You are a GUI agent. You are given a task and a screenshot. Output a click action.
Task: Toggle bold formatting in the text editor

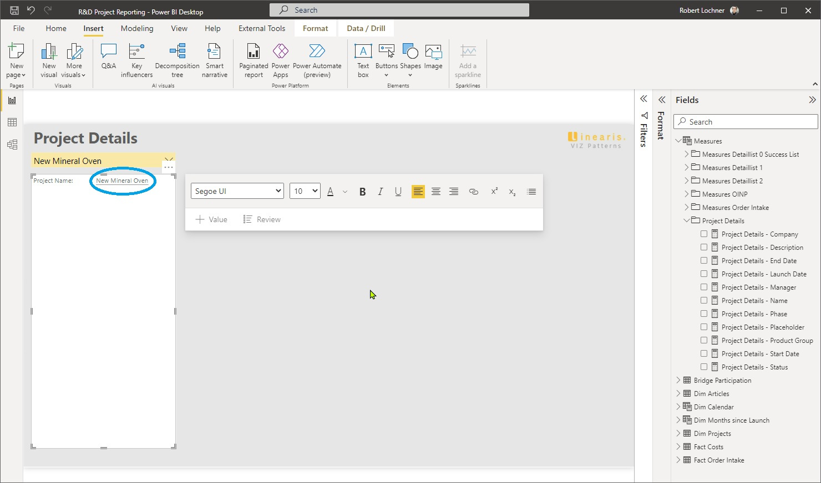pyautogui.click(x=362, y=191)
